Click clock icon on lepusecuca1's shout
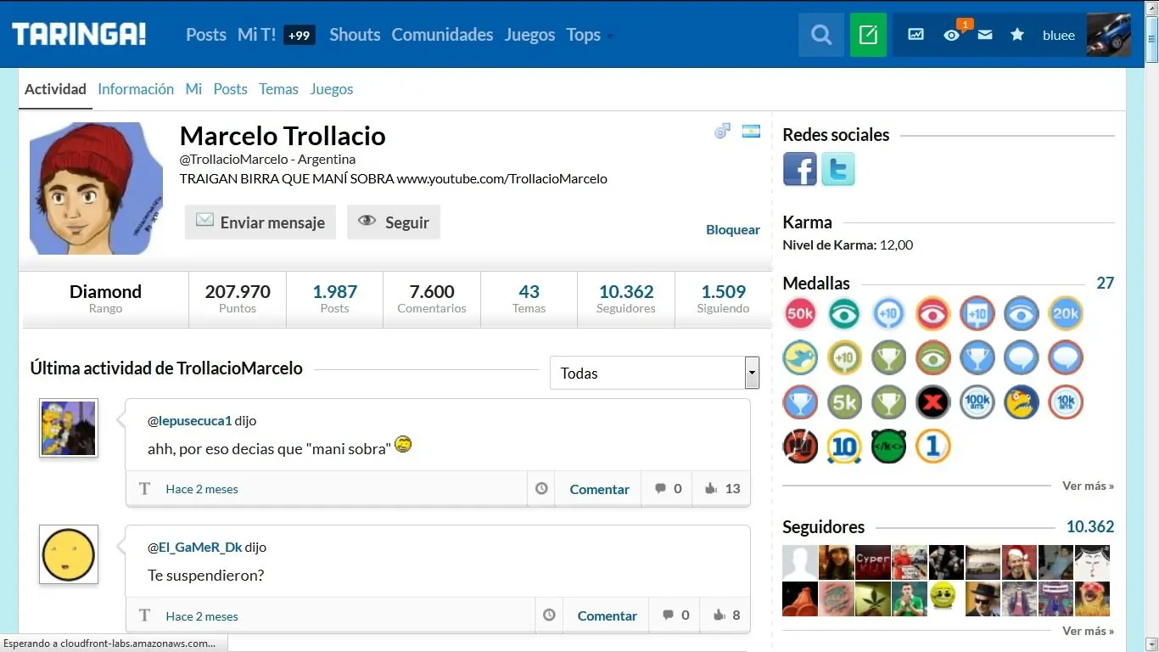Screen dimensions: 1159x652 pos(541,489)
